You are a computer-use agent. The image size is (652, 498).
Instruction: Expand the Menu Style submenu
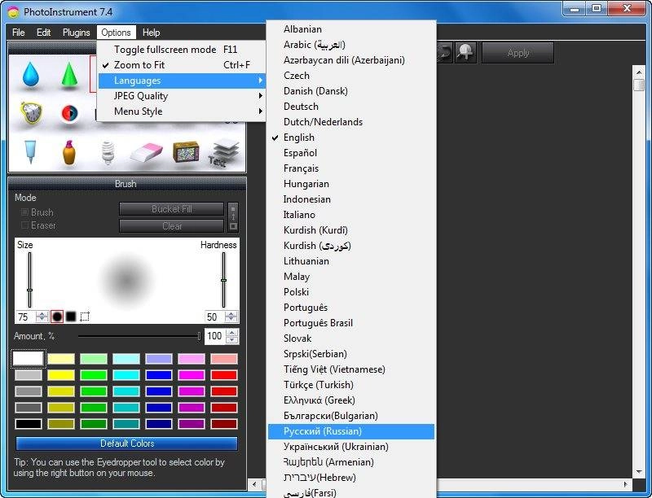coord(182,111)
